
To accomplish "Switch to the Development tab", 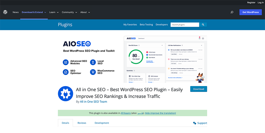I will [102, 123].
